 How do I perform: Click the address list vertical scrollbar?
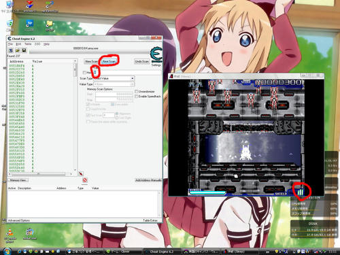[x=75, y=116]
